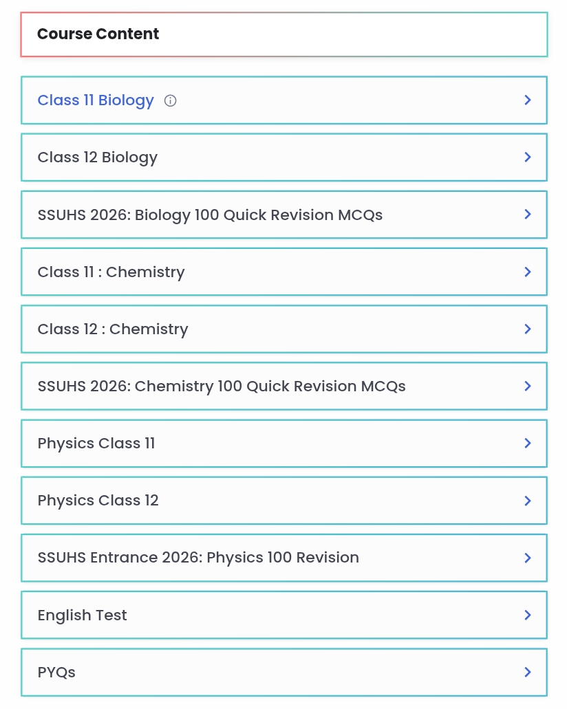Select the PYQs section label
Image resolution: width=567 pixels, height=709 pixels.
56,672
